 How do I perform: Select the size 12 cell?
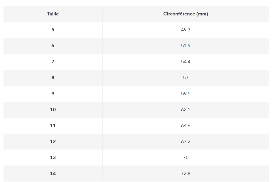pos(53,142)
